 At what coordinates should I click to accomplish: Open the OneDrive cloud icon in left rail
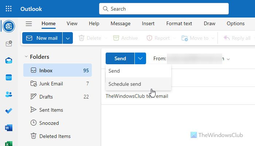[9, 61]
